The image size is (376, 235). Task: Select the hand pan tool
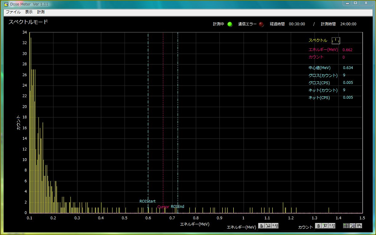pos(359,226)
